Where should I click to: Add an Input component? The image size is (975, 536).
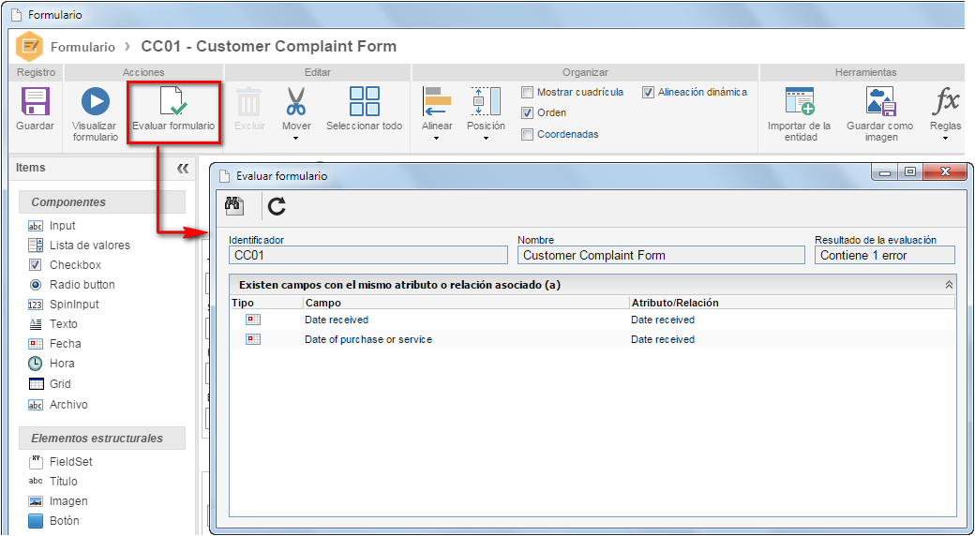[x=52, y=226]
